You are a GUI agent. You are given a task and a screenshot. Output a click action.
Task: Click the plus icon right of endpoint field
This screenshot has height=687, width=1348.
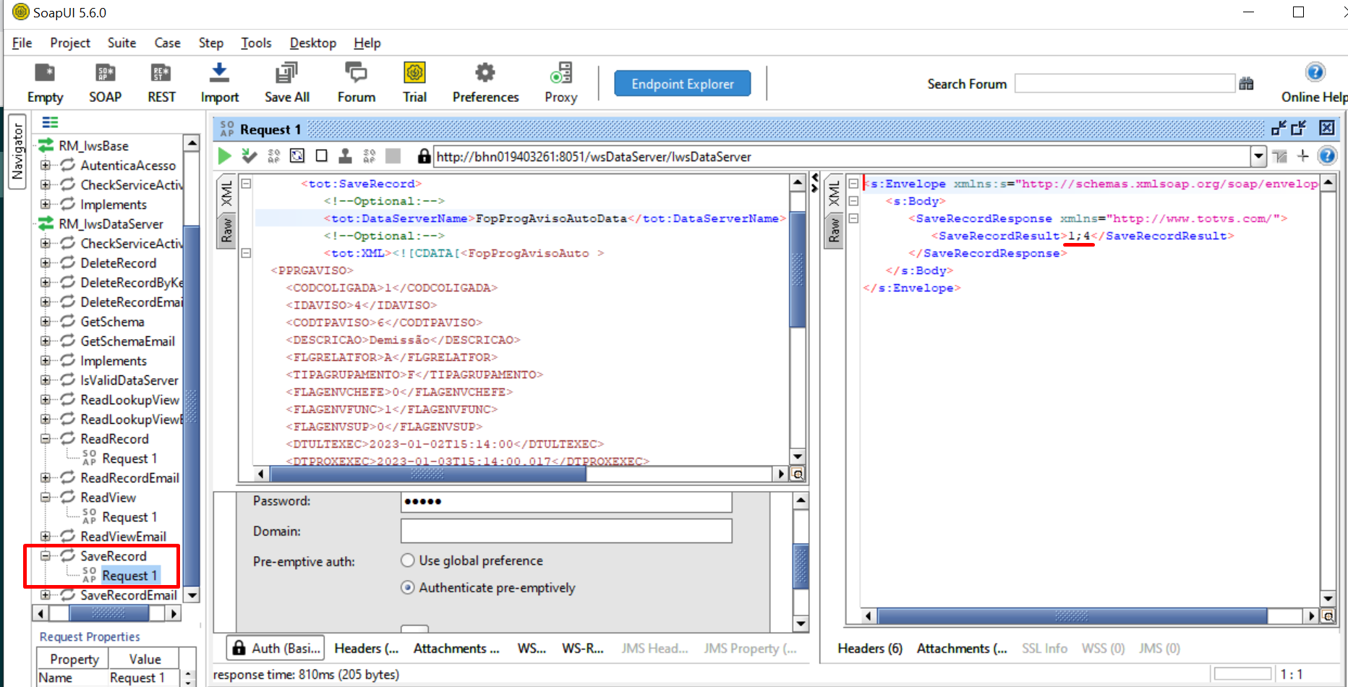click(x=1303, y=155)
